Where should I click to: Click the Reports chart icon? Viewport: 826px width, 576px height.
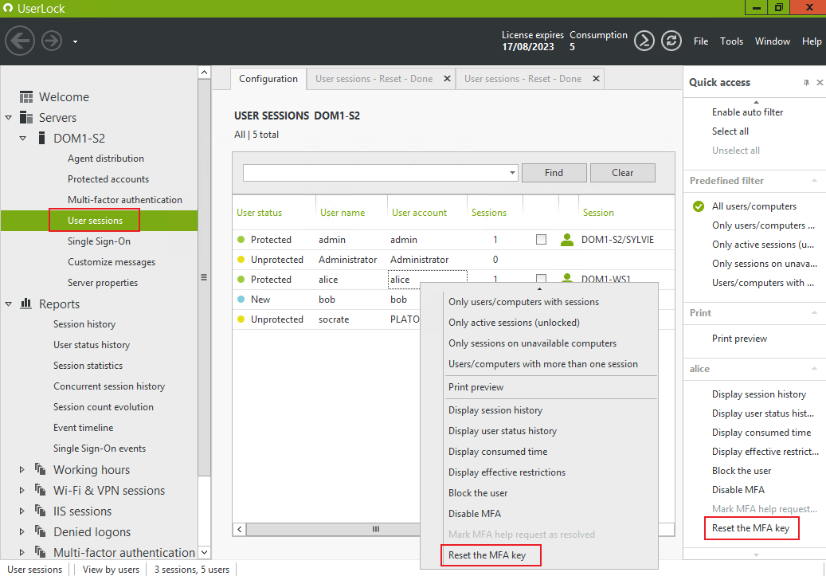coord(25,303)
